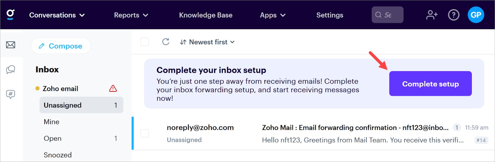Click the refresh conversations icon
The image size is (495, 162).
click(x=166, y=42)
